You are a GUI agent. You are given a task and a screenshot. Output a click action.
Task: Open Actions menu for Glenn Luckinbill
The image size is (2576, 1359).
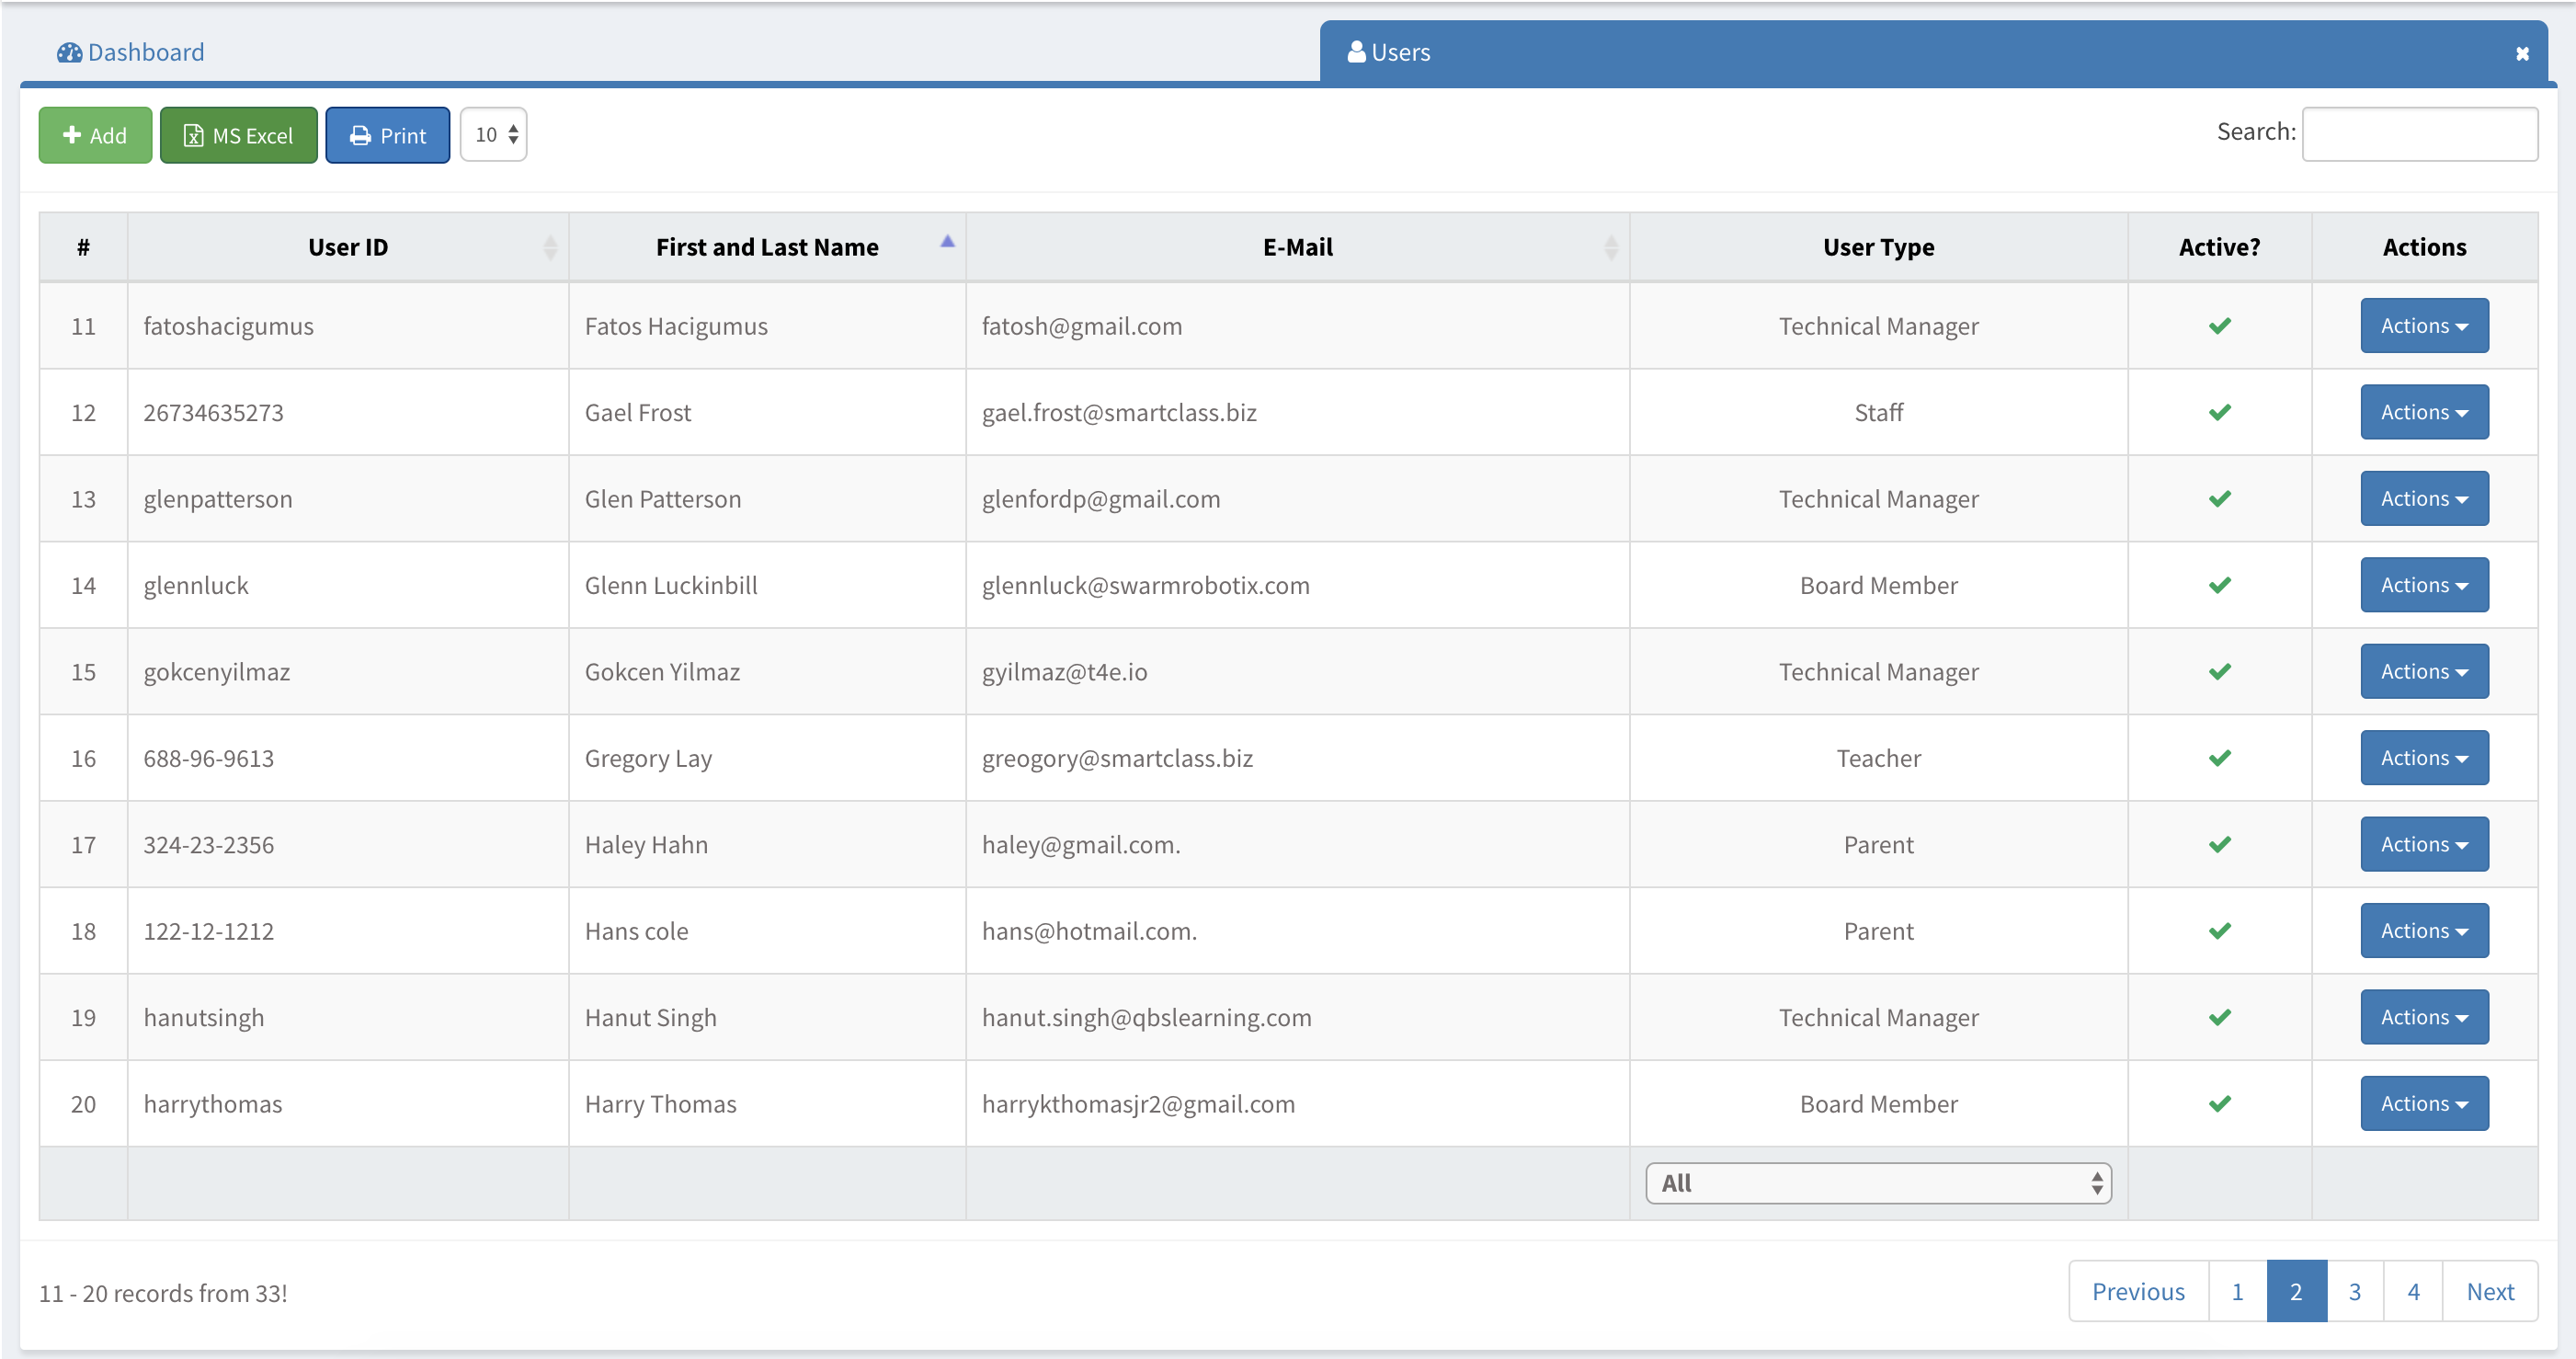point(2423,585)
